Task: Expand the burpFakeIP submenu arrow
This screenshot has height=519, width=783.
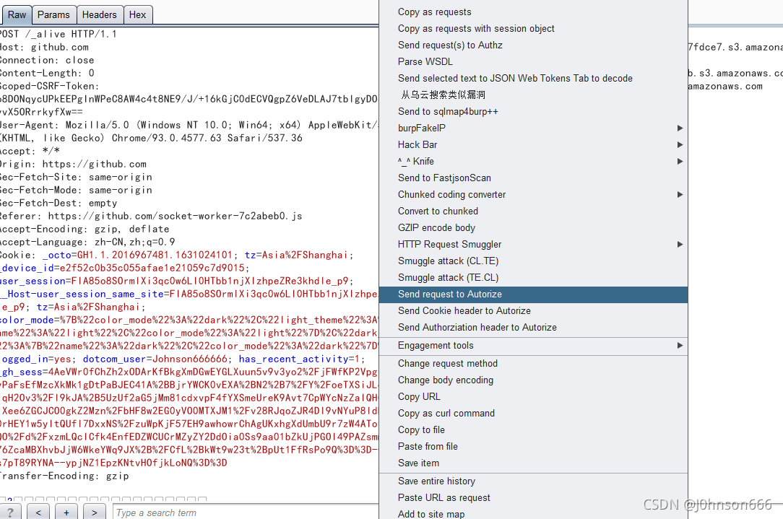Action: [x=680, y=128]
